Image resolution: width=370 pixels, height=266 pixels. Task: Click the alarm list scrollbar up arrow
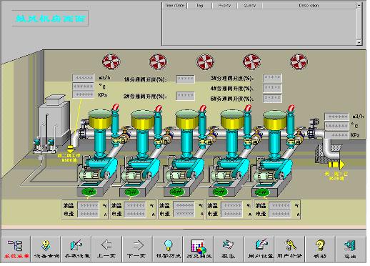(359, 5)
